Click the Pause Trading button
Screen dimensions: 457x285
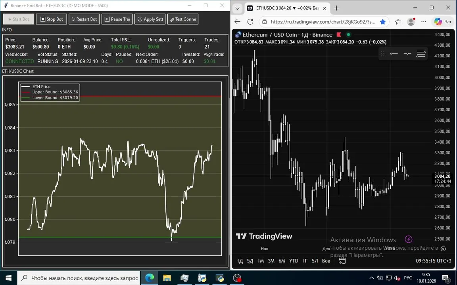[117, 19]
